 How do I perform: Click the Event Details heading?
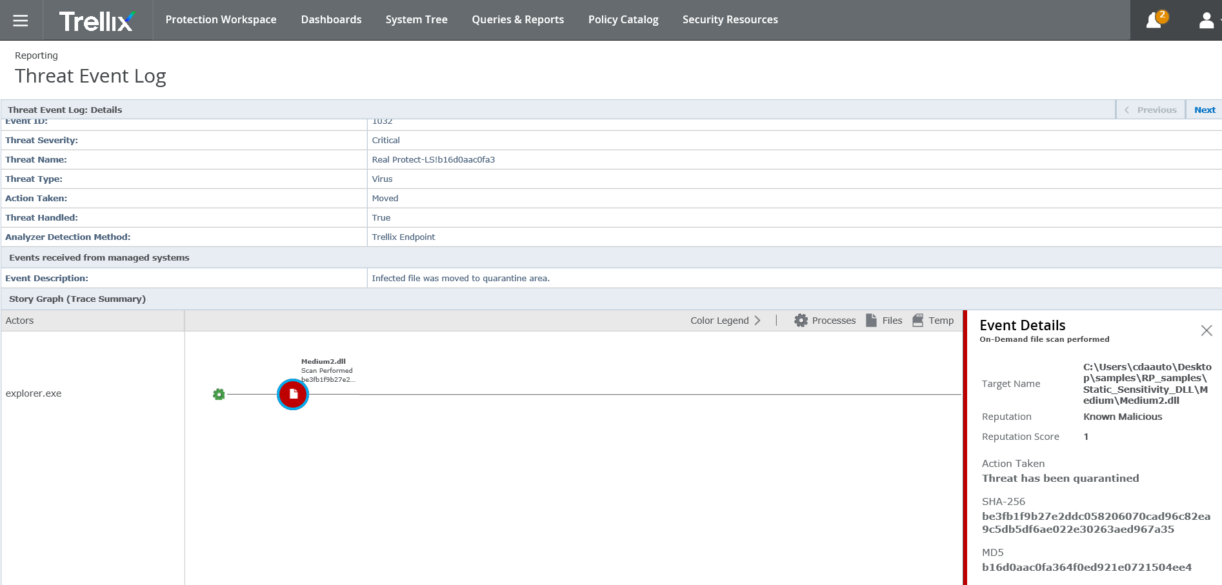point(1022,325)
